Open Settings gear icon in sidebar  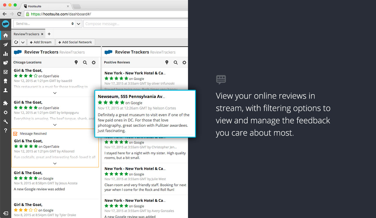tap(5, 112)
